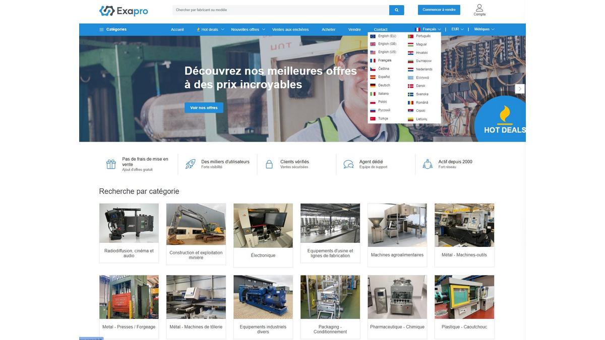Click the carousel next arrow

pos(520,89)
